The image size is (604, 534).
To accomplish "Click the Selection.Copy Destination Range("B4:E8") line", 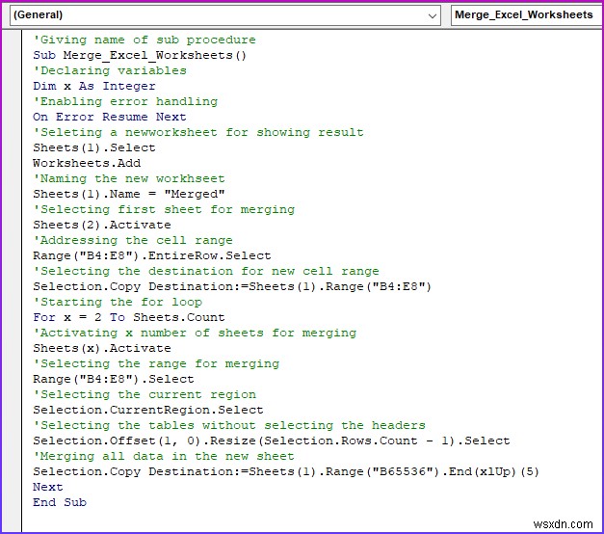I will coord(232,286).
